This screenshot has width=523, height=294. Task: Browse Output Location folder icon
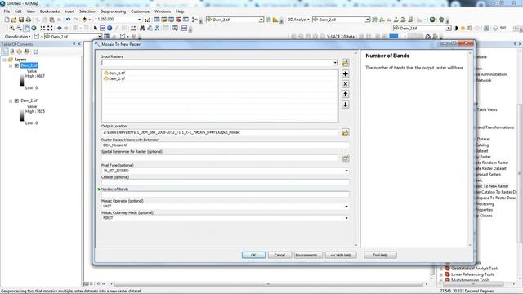(345, 132)
